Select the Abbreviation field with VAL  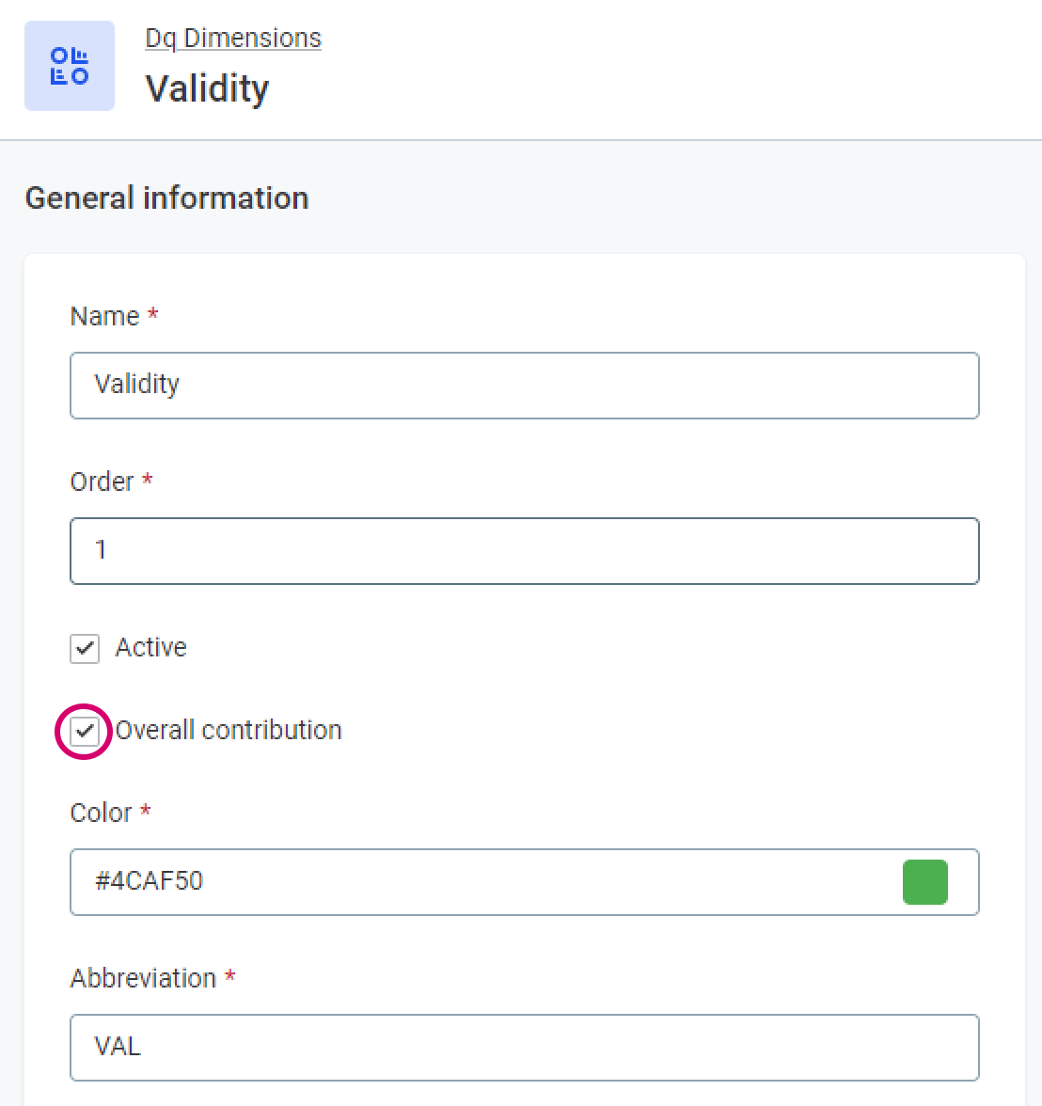point(524,1048)
